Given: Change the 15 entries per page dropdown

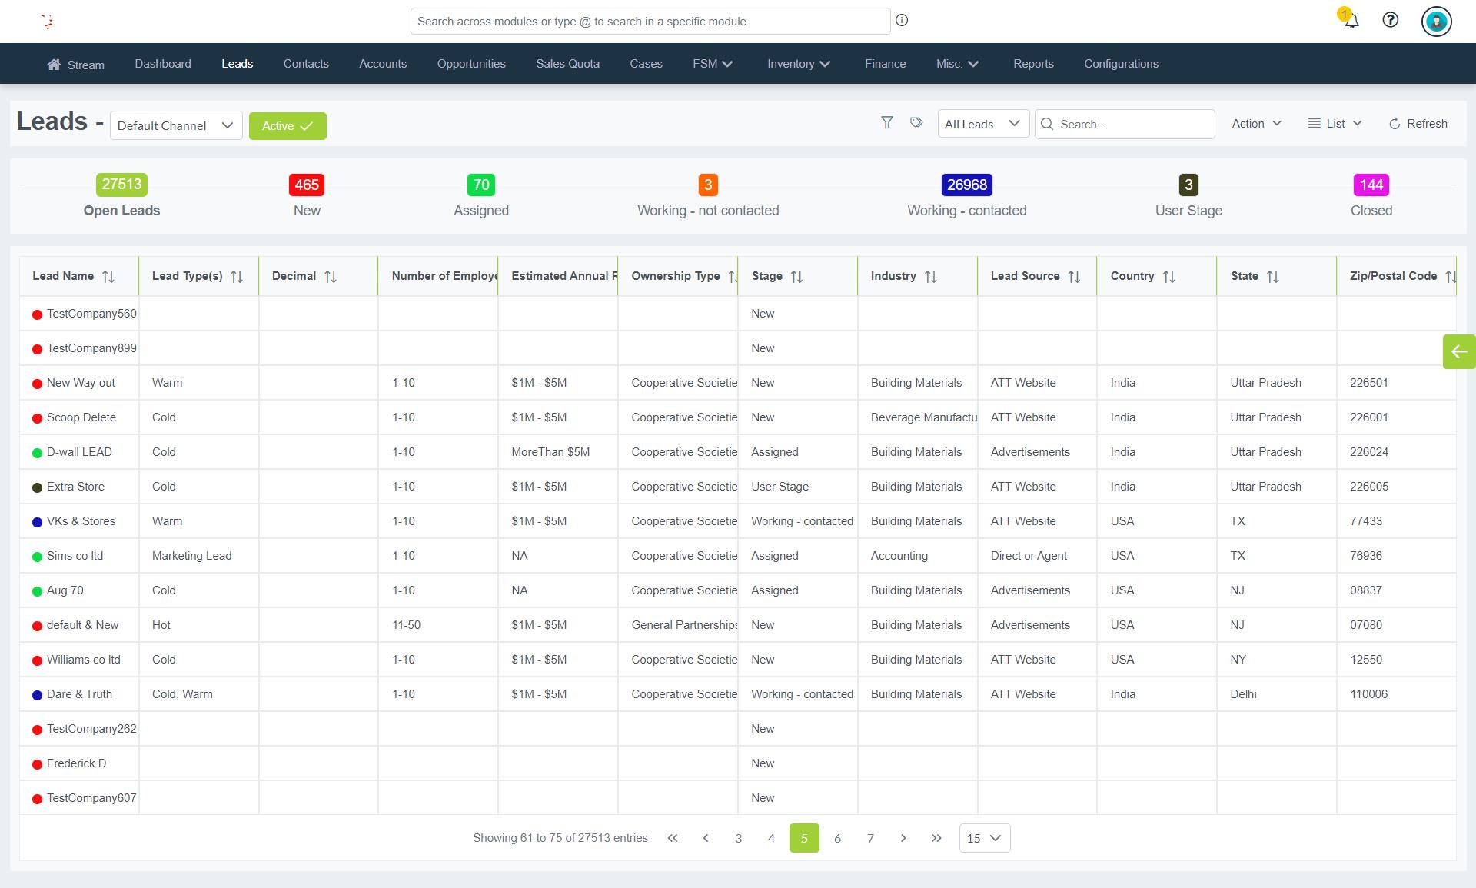Looking at the screenshot, I should pyautogui.click(x=984, y=838).
